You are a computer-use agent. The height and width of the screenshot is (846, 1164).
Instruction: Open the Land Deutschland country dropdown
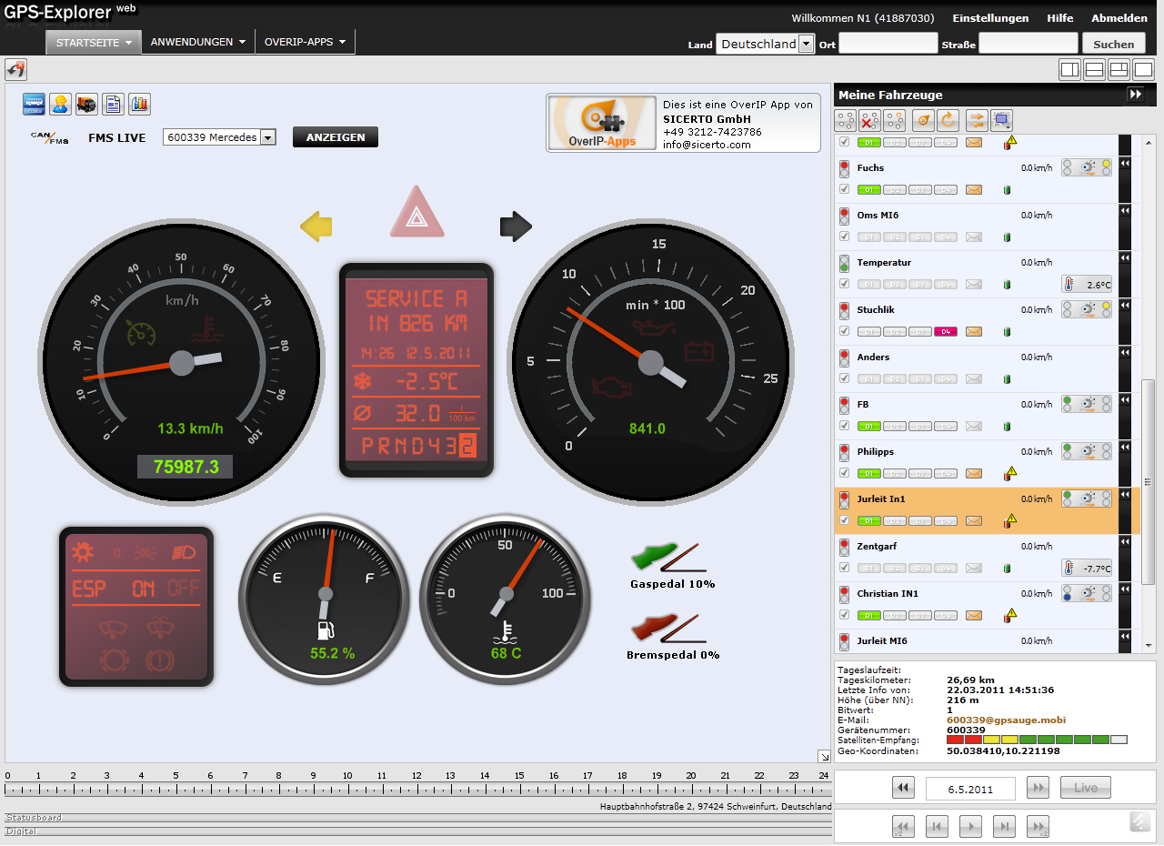(806, 44)
